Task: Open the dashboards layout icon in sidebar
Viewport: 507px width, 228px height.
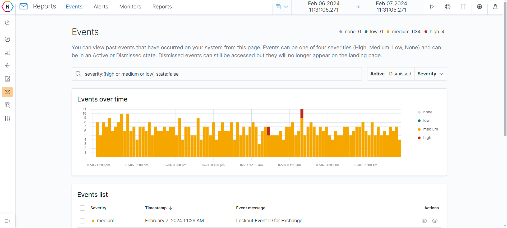Action: click(7, 52)
